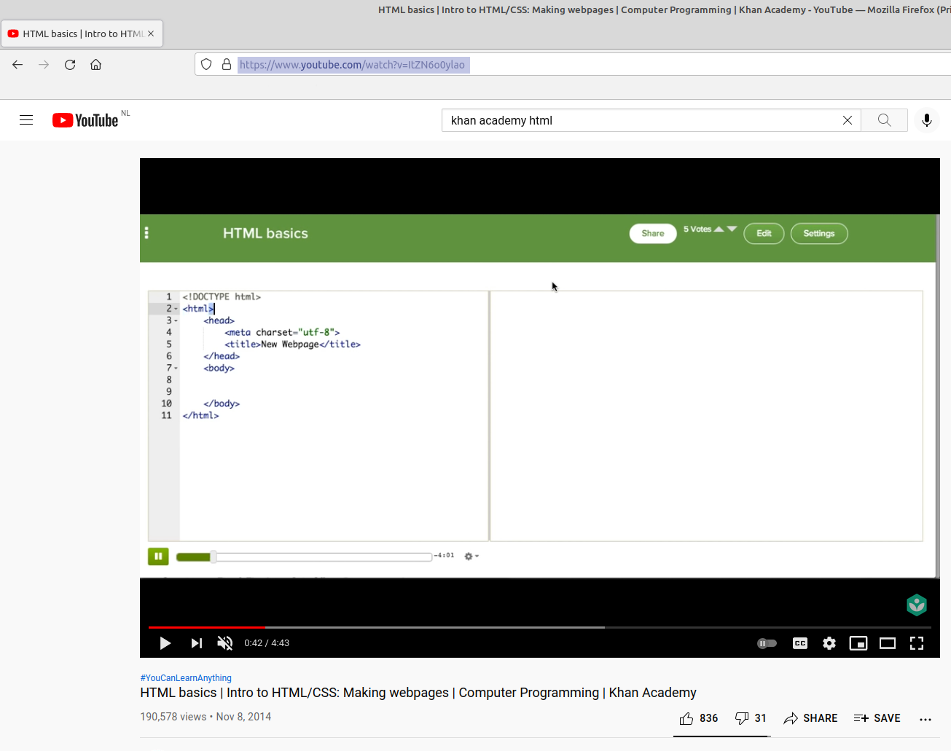Start a voice search with the microphone
Viewport: 951px width, 751px height.
tap(926, 120)
